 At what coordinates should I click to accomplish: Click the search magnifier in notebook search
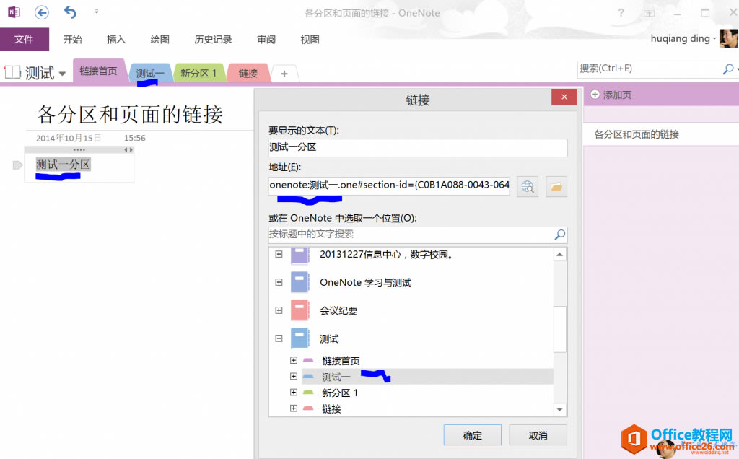(x=728, y=69)
